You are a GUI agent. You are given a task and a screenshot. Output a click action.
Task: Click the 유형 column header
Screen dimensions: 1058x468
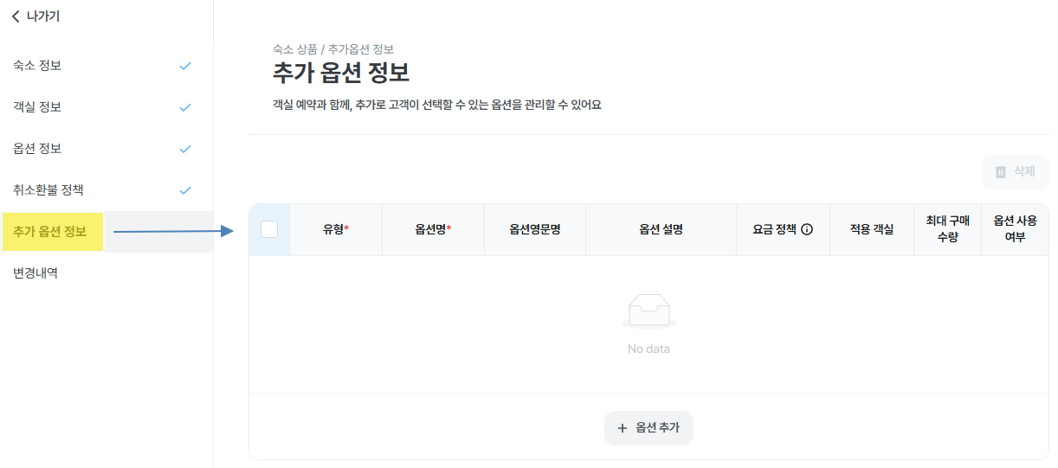point(335,229)
